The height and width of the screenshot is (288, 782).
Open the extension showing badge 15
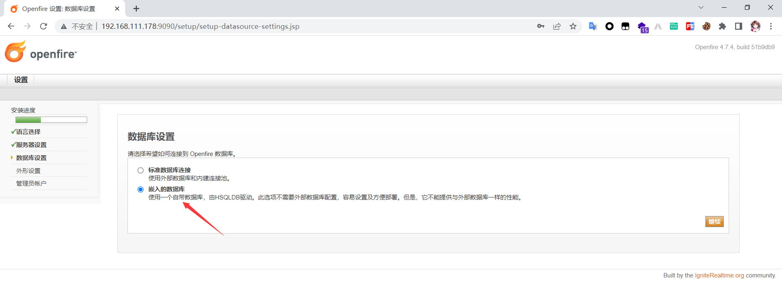(x=642, y=27)
